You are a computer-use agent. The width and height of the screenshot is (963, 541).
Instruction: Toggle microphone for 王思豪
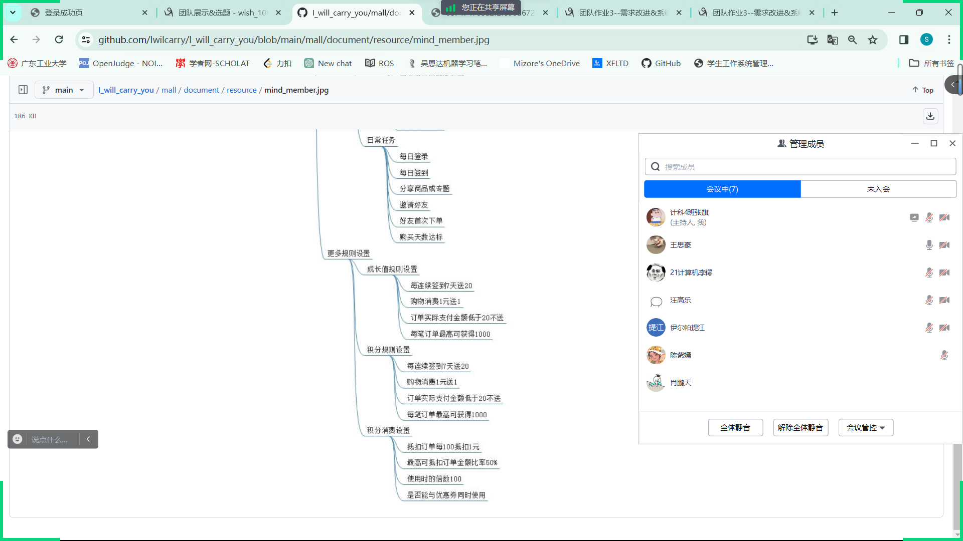tap(929, 245)
